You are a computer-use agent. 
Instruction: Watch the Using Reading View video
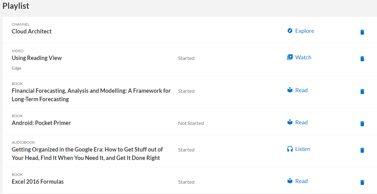pos(303,57)
